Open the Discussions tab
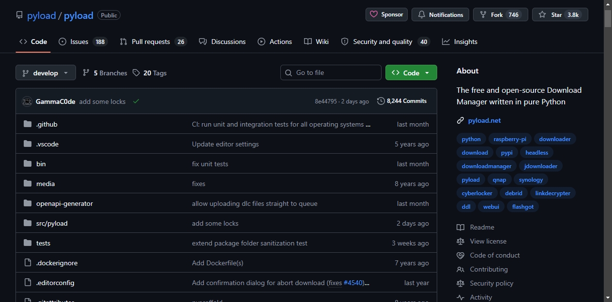 point(222,42)
